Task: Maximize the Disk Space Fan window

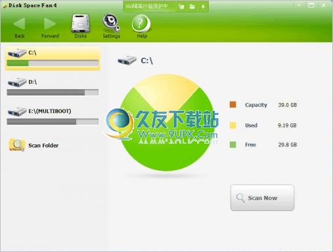Action: (x=311, y=5)
